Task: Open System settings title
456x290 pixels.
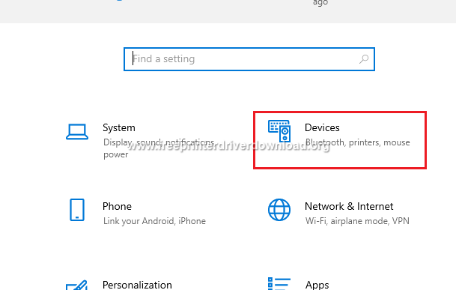Action: point(119,128)
